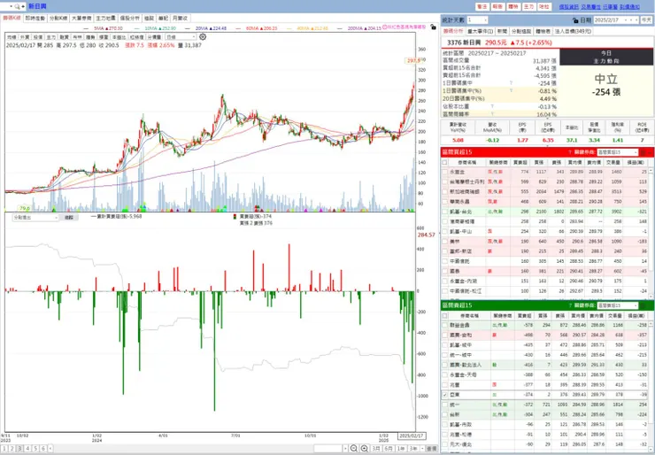Click the 行事曆 link at top right
Image resolution: width=655 pixels, height=455 pixels.
611,7
